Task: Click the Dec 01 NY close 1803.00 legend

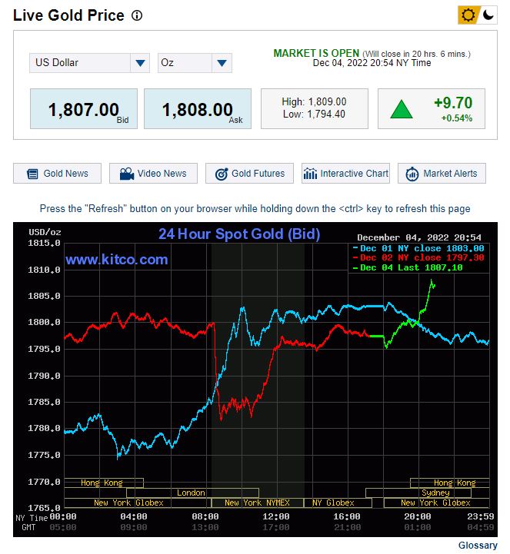Action: (x=418, y=248)
